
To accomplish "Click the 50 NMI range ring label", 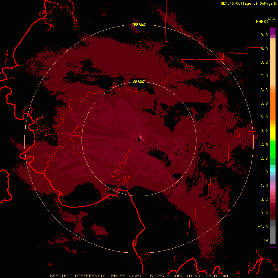I will (x=139, y=82).
